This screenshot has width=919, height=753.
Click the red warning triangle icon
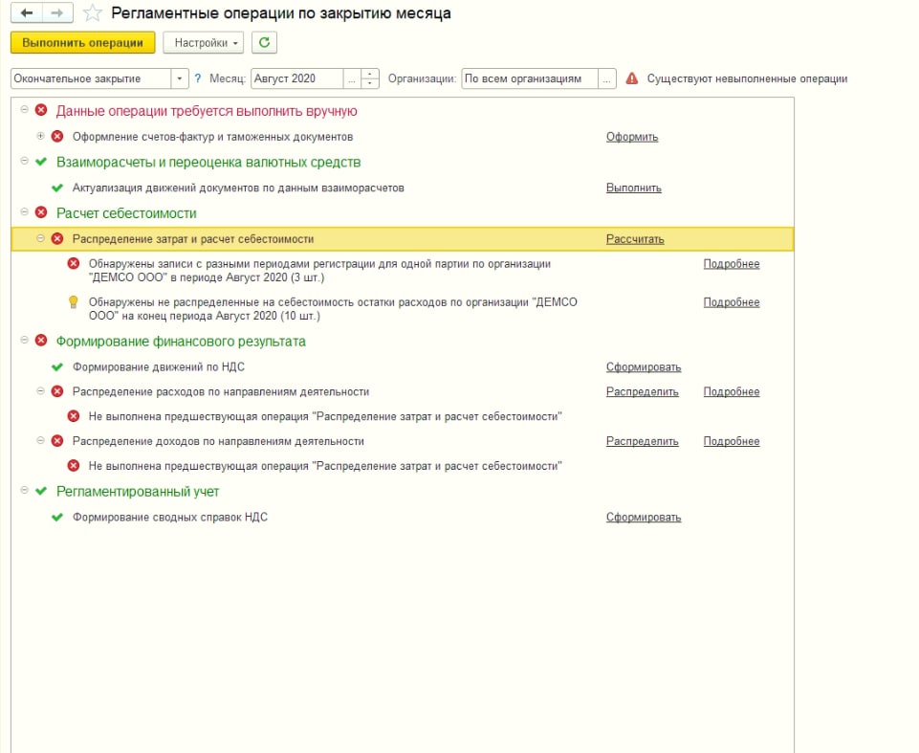(631, 79)
